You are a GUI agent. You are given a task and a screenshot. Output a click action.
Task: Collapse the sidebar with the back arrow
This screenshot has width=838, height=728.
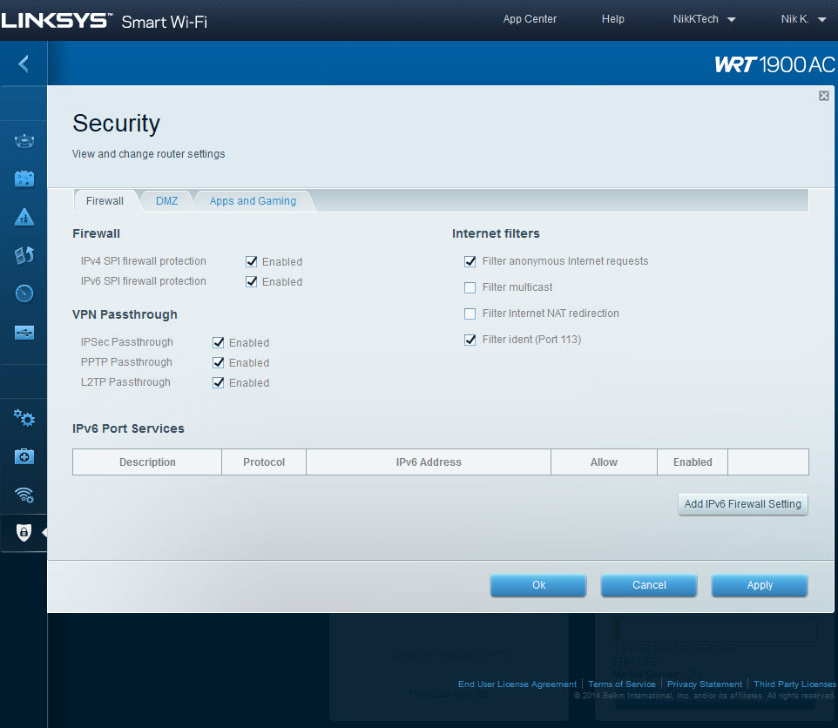click(x=24, y=64)
